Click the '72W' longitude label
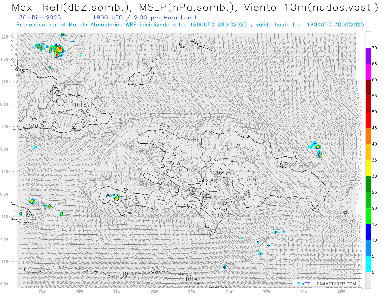The width and height of the screenshot is (383, 296). (191, 292)
